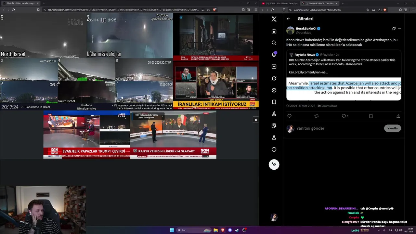Reload the x.com page

pos(272,10)
